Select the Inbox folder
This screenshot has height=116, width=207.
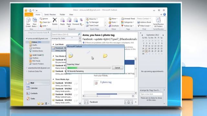[38, 42]
